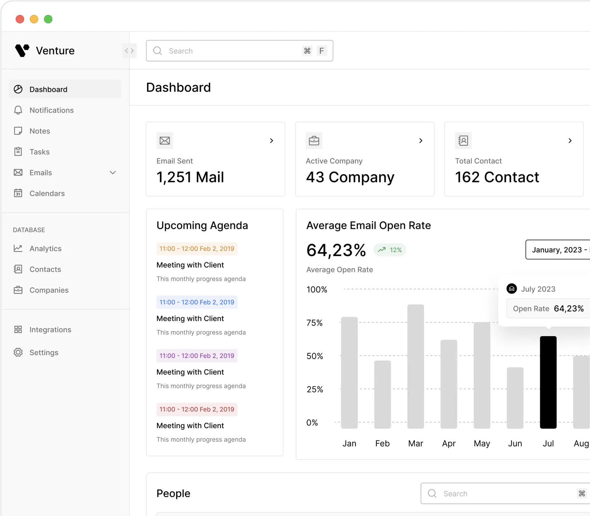Open the Dashboard menu item
Image resolution: width=590 pixels, height=516 pixels.
[65, 89]
